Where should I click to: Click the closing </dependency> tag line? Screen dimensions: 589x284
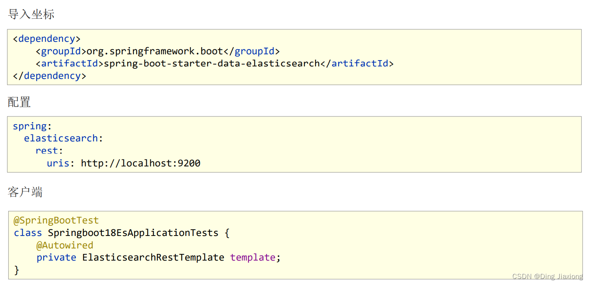[49, 76]
